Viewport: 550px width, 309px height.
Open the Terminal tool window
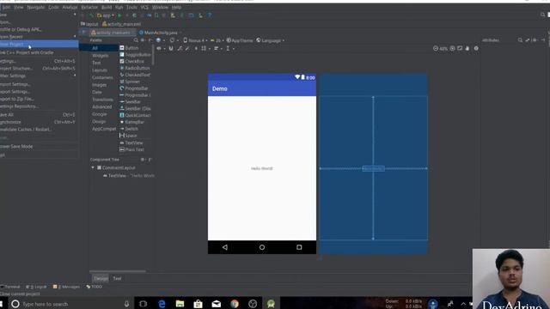click(x=10, y=287)
